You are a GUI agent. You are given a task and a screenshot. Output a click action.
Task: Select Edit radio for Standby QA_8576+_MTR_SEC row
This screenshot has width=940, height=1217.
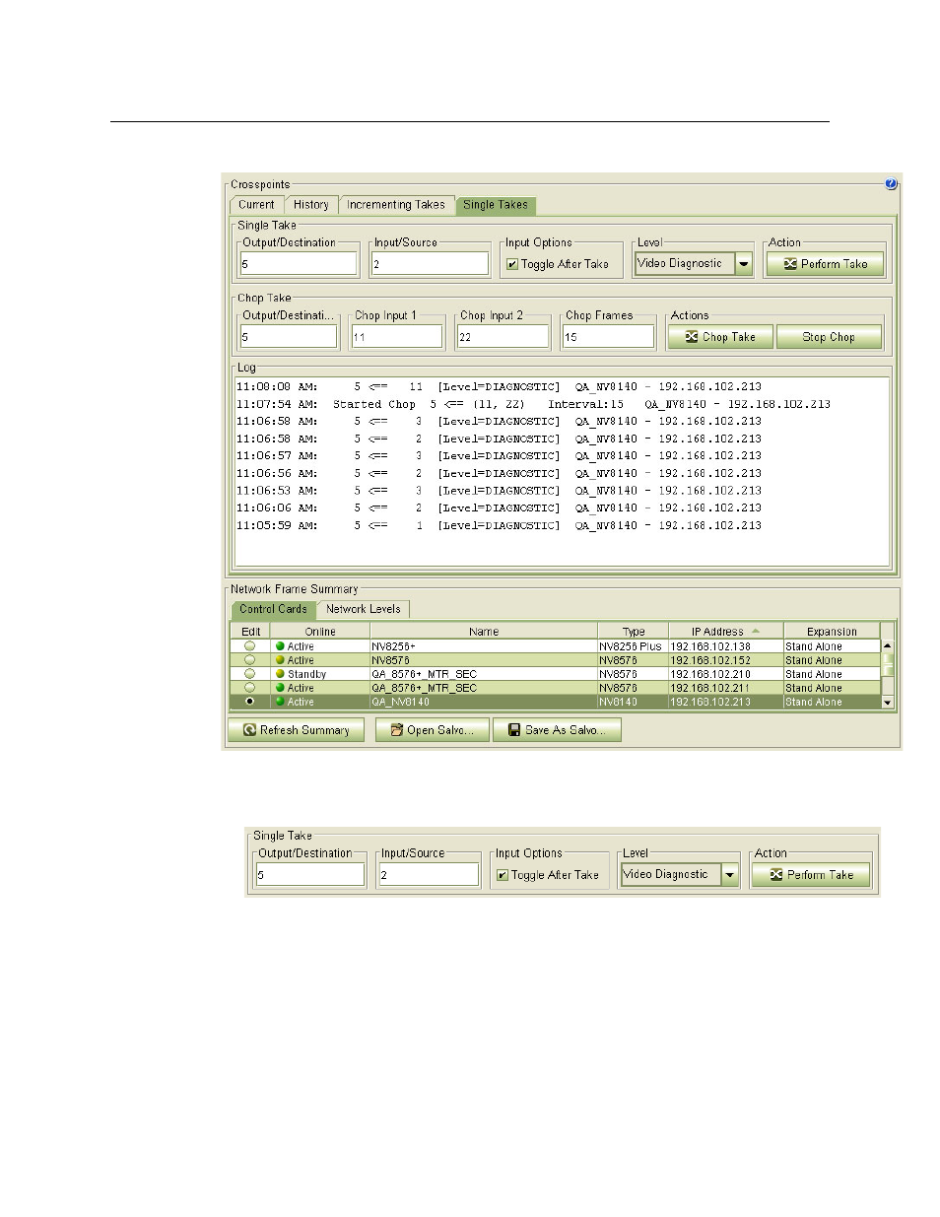point(250,674)
